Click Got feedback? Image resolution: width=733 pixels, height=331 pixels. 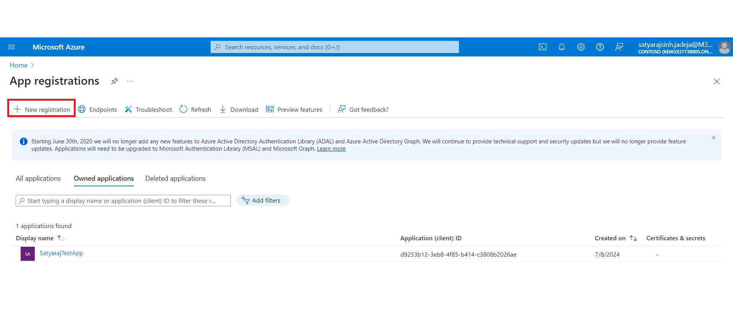click(x=363, y=109)
